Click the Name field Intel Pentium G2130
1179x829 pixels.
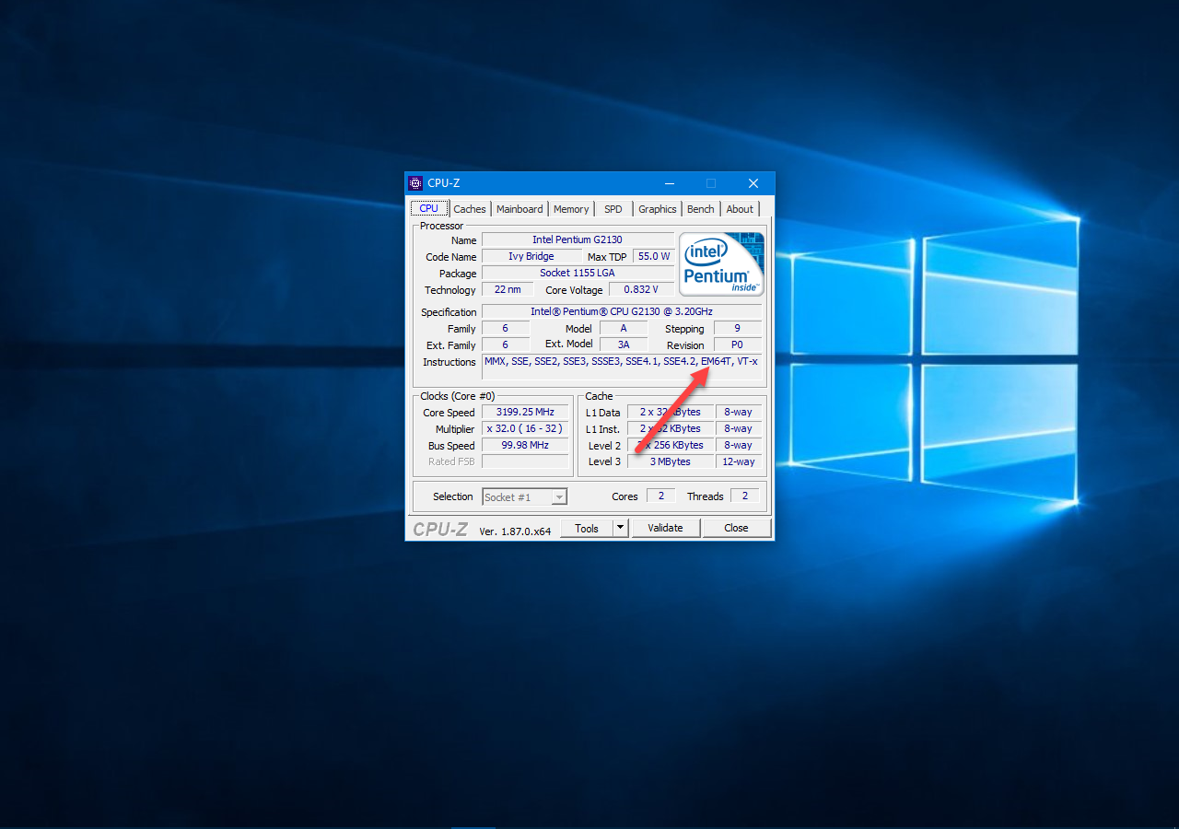(x=578, y=239)
